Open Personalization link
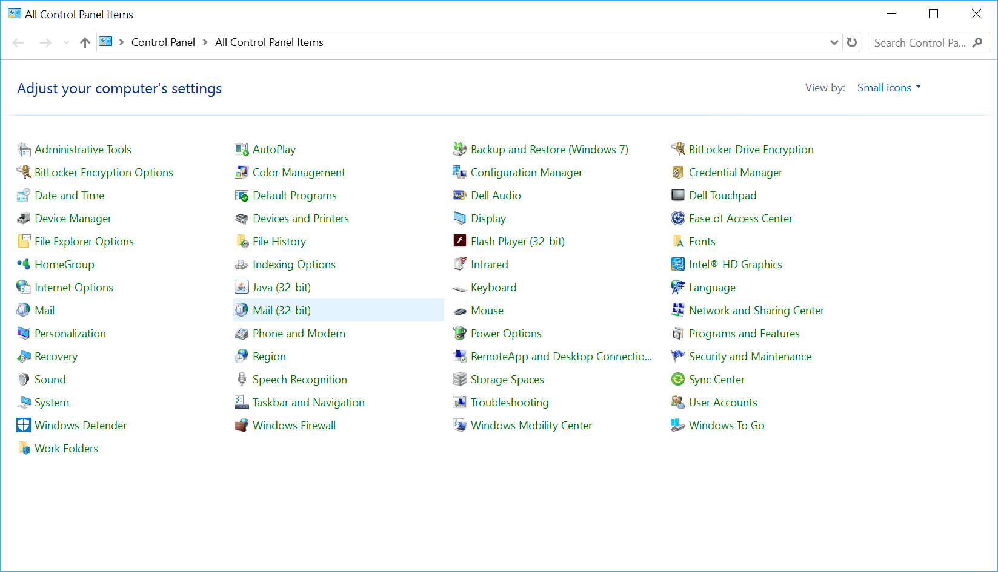 point(70,334)
